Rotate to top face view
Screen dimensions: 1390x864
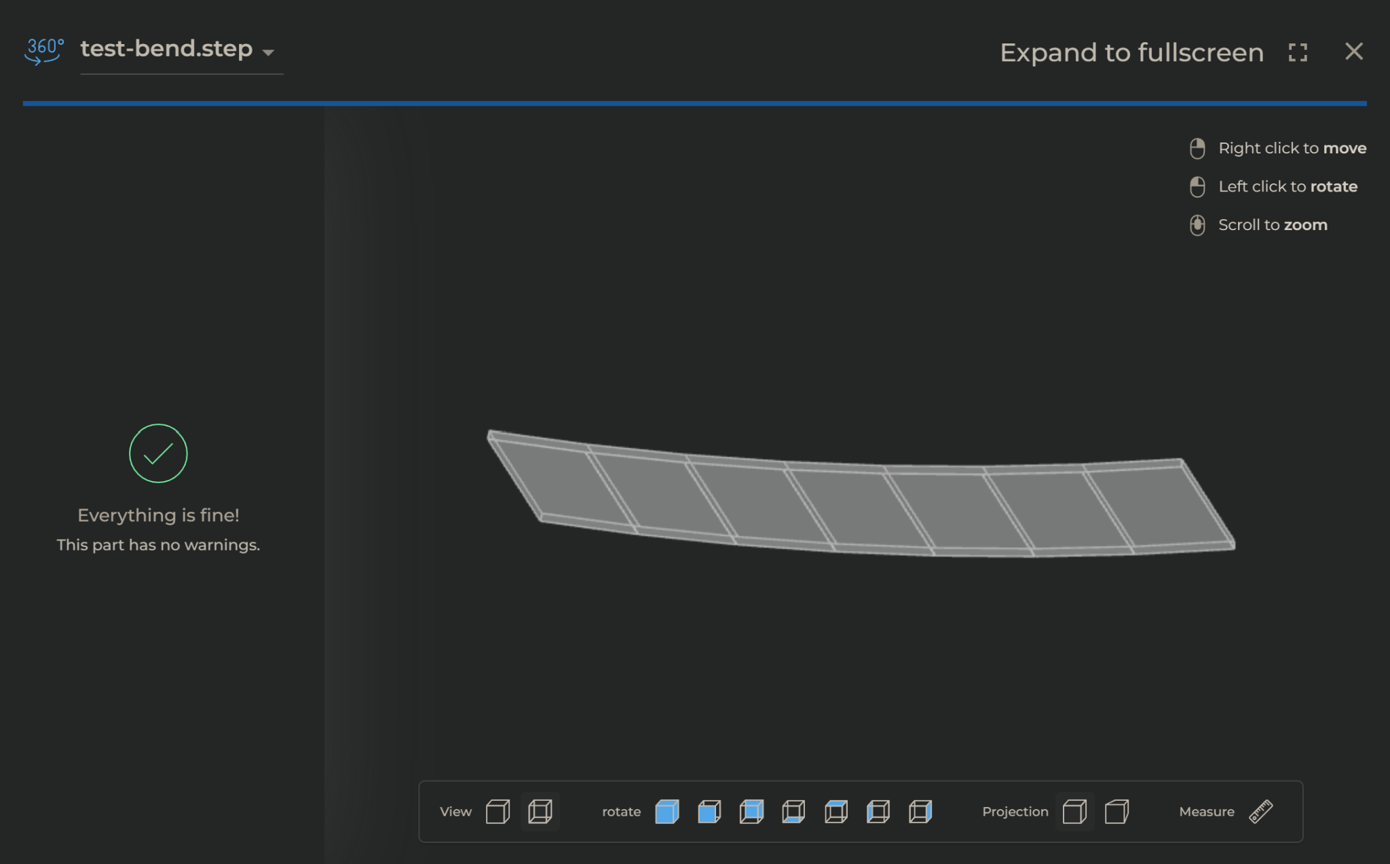pyautogui.click(x=836, y=811)
